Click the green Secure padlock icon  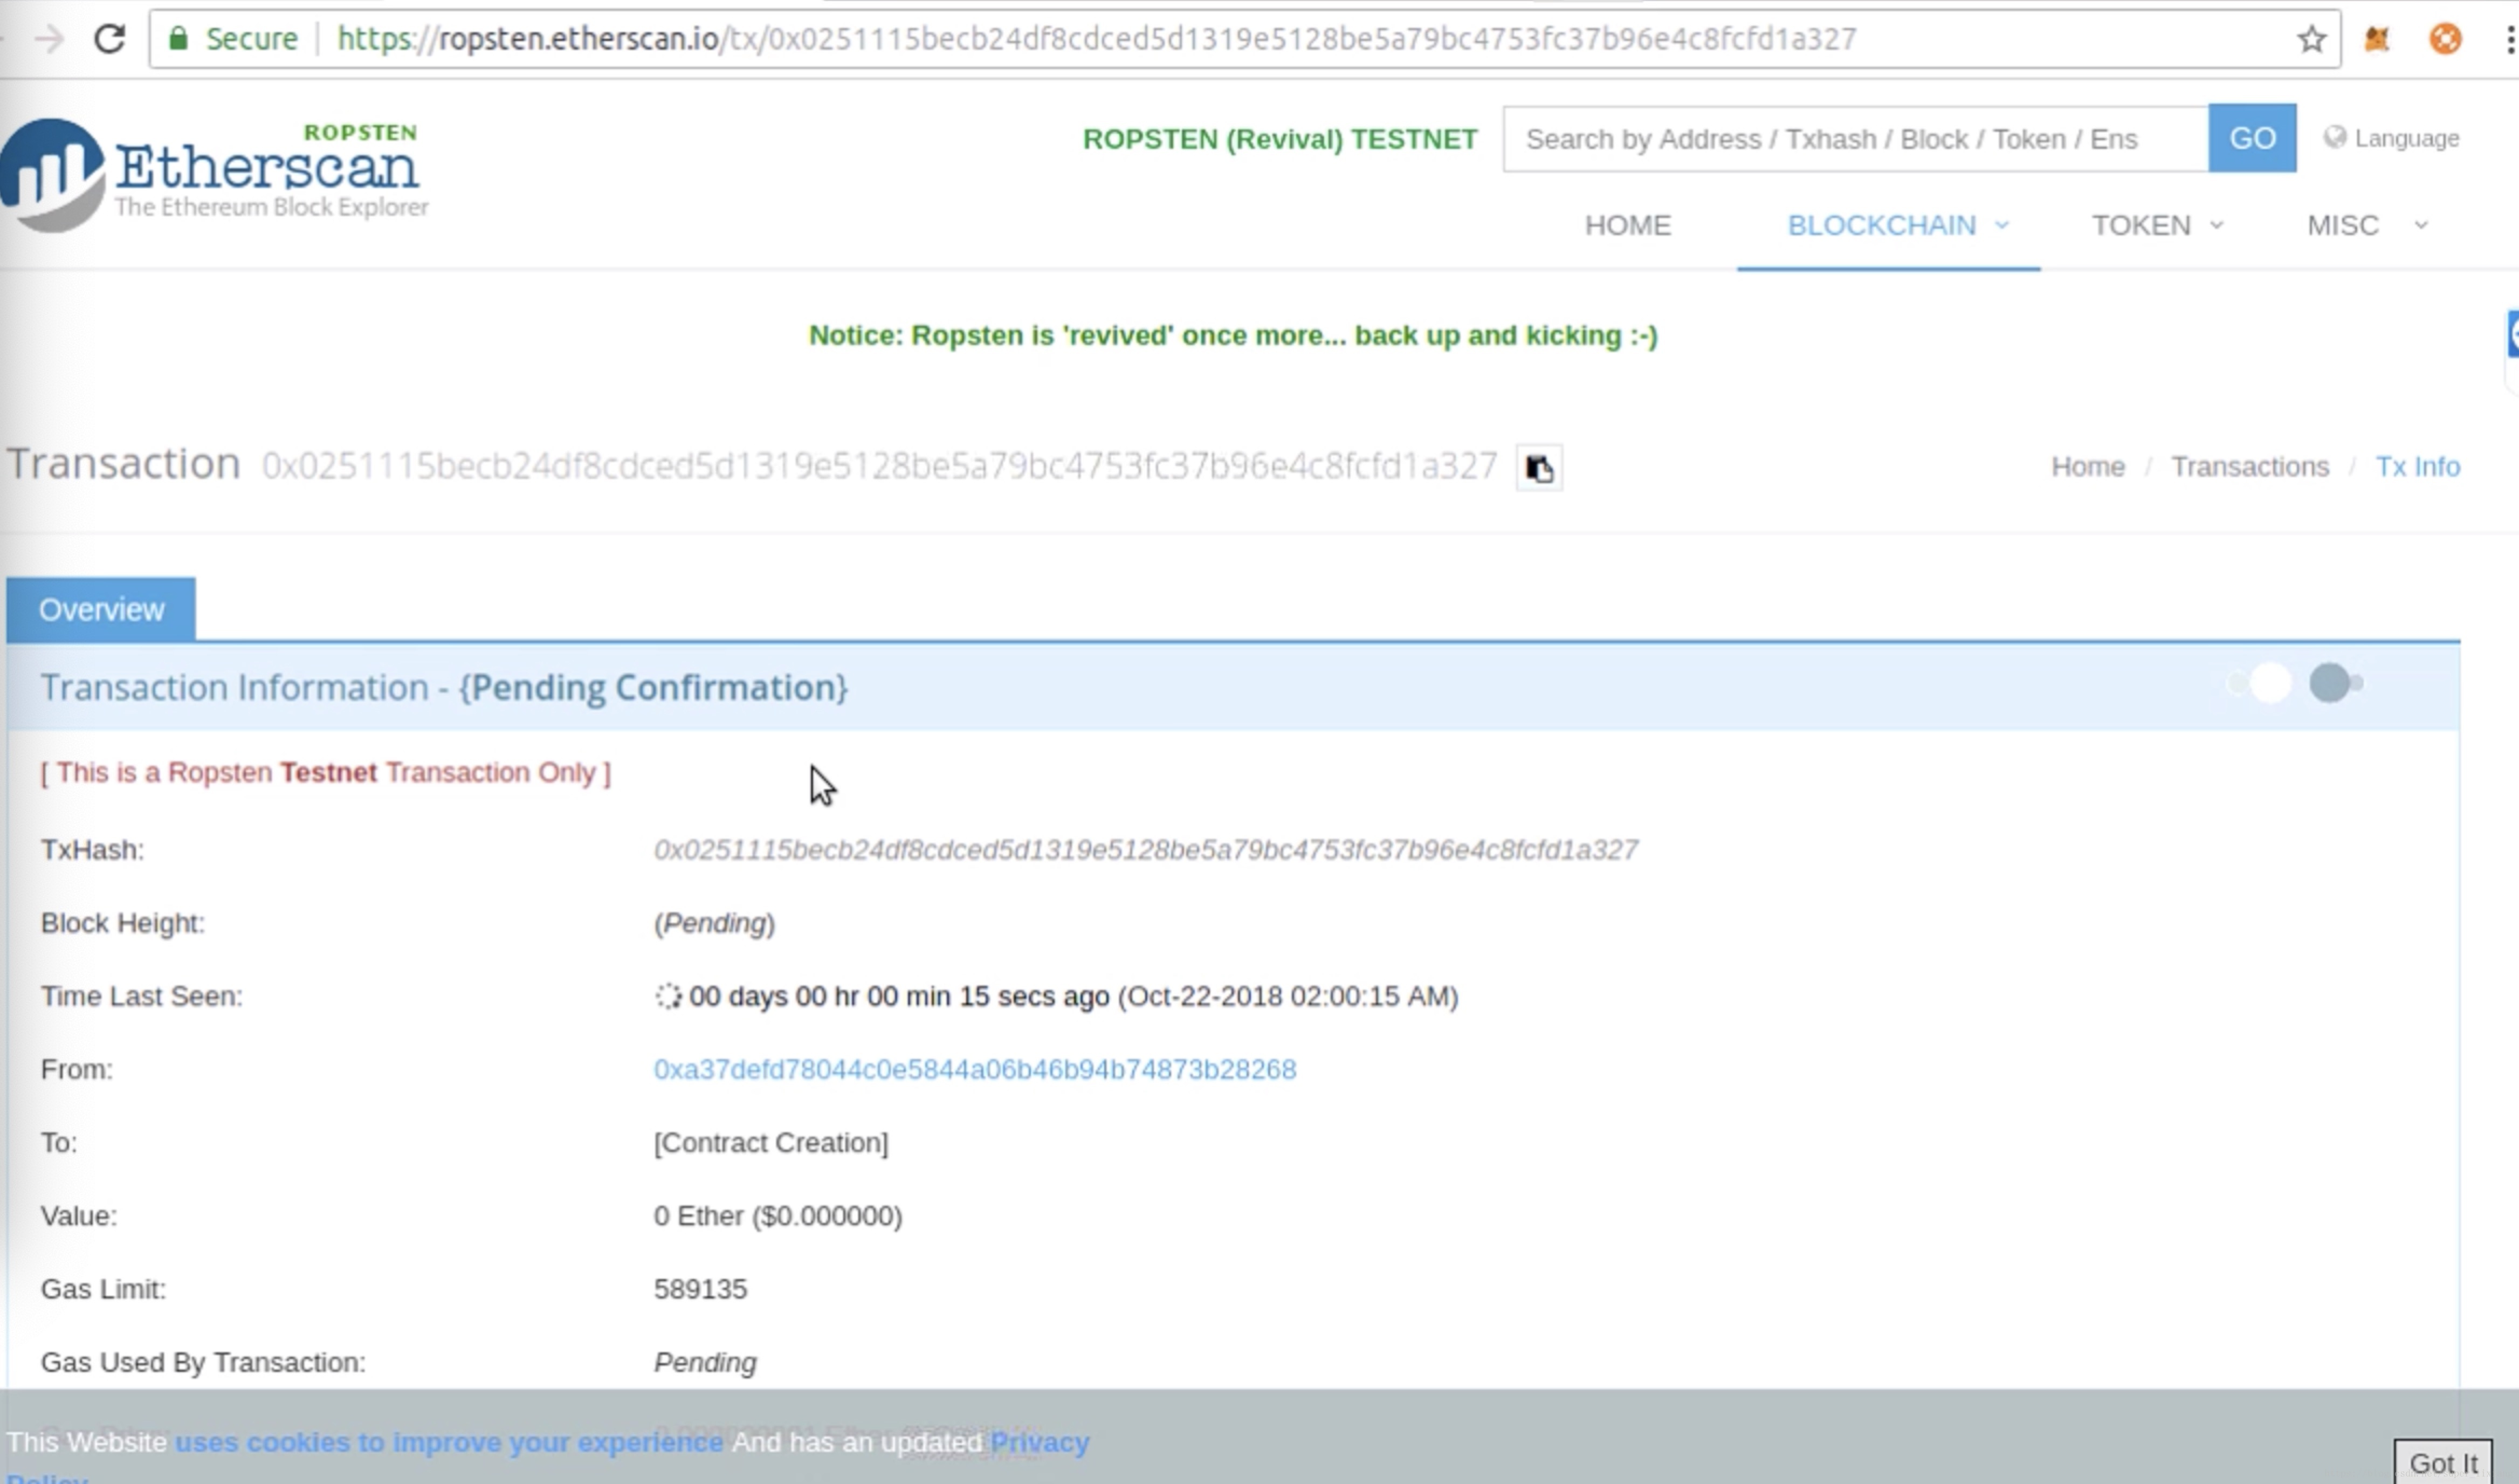pos(179,39)
